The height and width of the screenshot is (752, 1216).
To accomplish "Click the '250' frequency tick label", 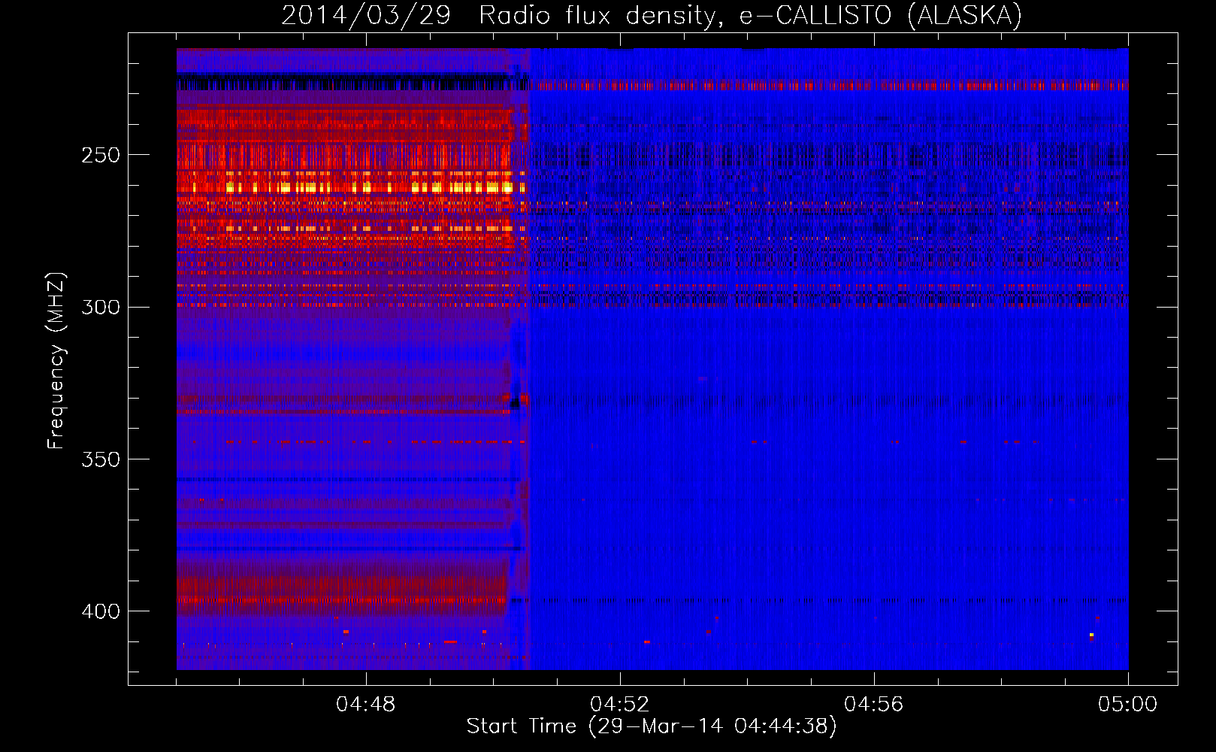I will 101,155.
